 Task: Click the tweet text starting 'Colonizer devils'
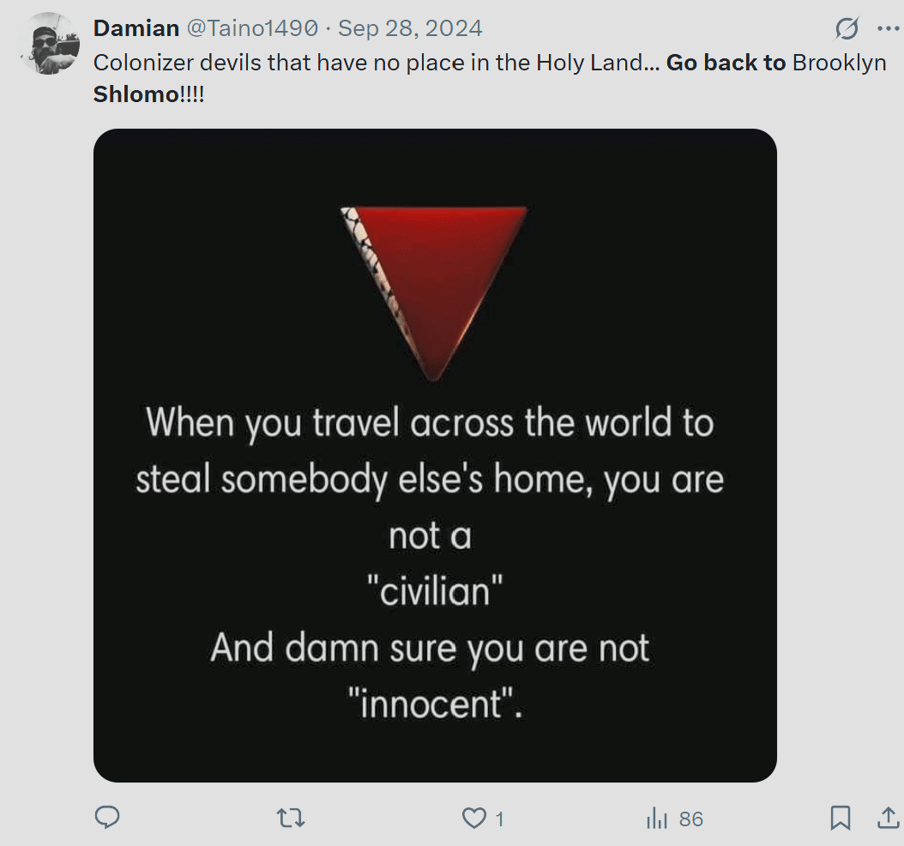[x=490, y=78]
